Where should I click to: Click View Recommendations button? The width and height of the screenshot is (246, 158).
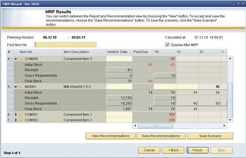110,136
